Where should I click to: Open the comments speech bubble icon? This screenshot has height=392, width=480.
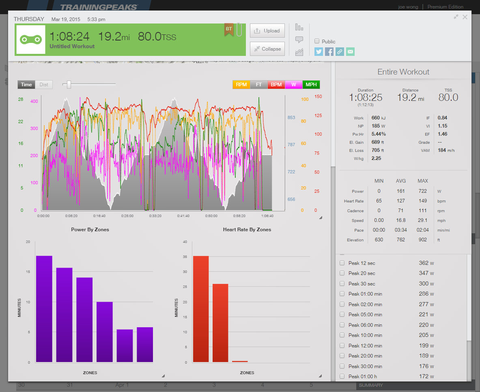tap(299, 40)
